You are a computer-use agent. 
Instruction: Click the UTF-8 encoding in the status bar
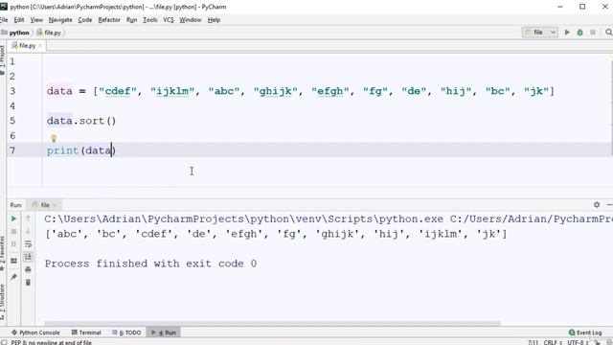(x=578, y=342)
